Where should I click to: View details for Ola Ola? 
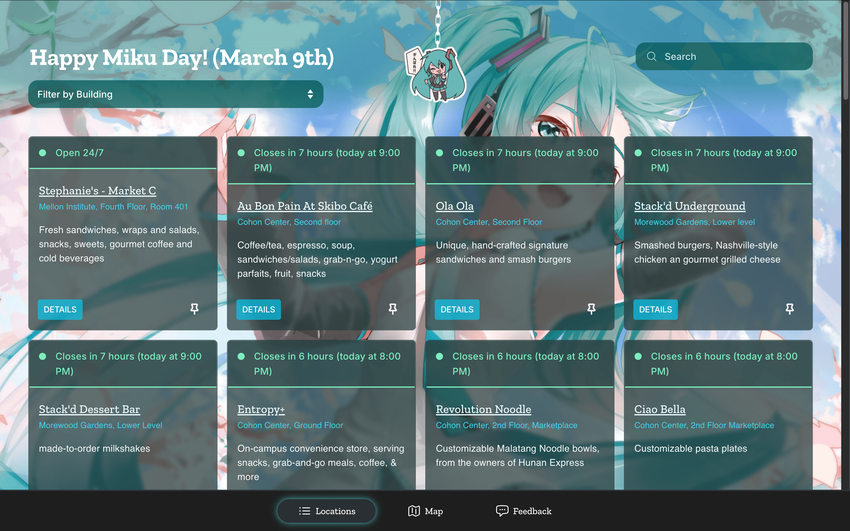(x=457, y=309)
